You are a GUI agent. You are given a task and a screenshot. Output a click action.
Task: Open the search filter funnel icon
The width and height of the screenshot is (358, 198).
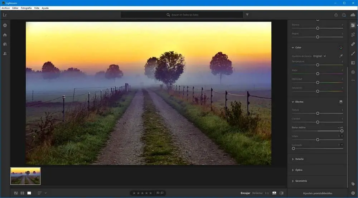click(247, 15)
